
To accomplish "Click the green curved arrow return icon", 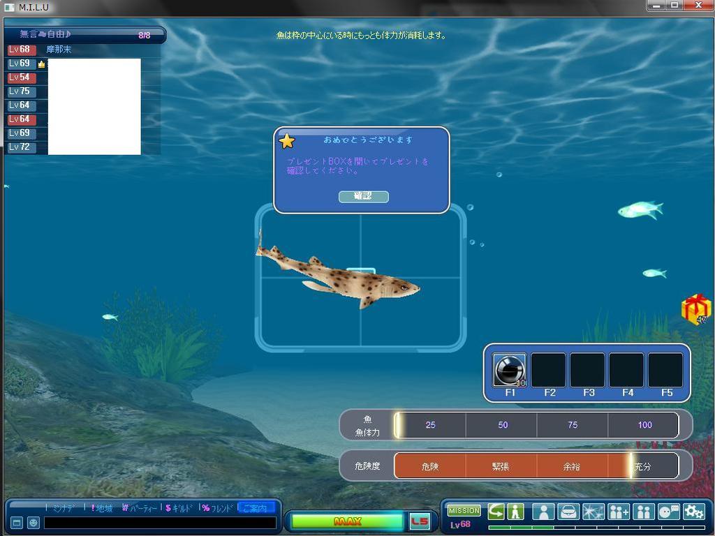I will click(496, 512).
